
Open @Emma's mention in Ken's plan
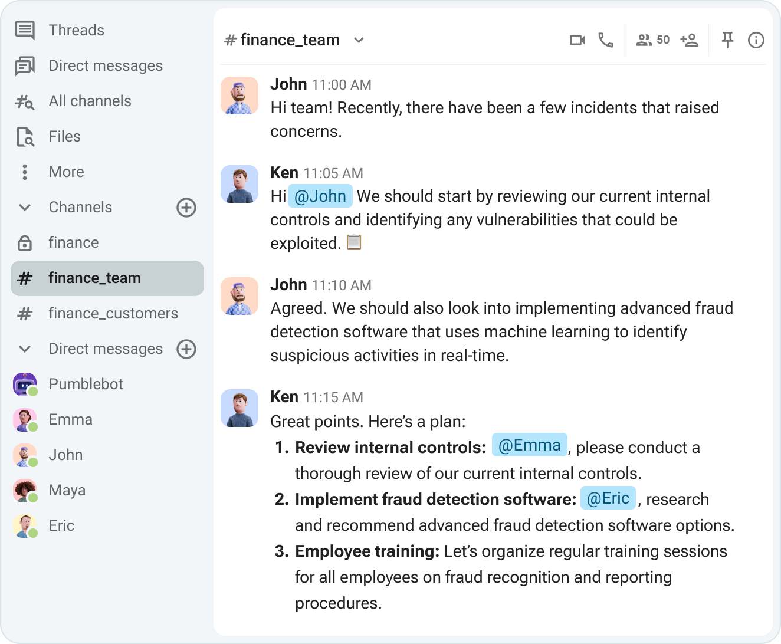tap(529, 446)
